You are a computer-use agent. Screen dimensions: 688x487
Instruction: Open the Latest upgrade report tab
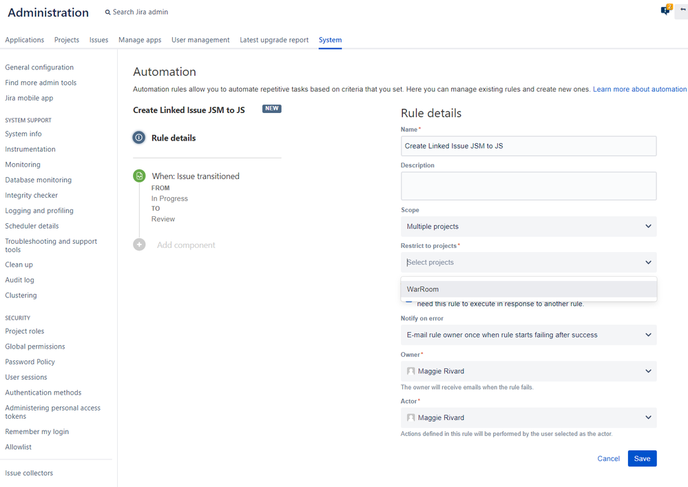pyautogui.click(x=274, y=40)
